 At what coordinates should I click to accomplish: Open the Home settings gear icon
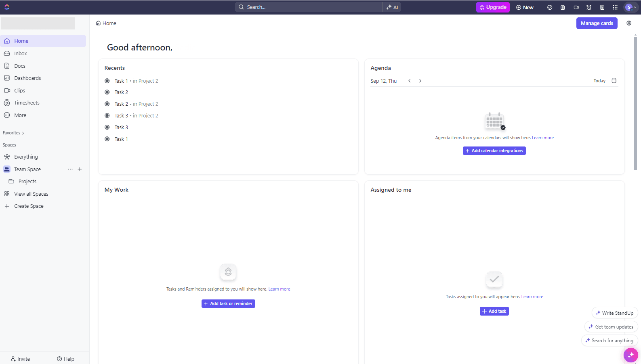pyautogui.click(x=629, y=23)
